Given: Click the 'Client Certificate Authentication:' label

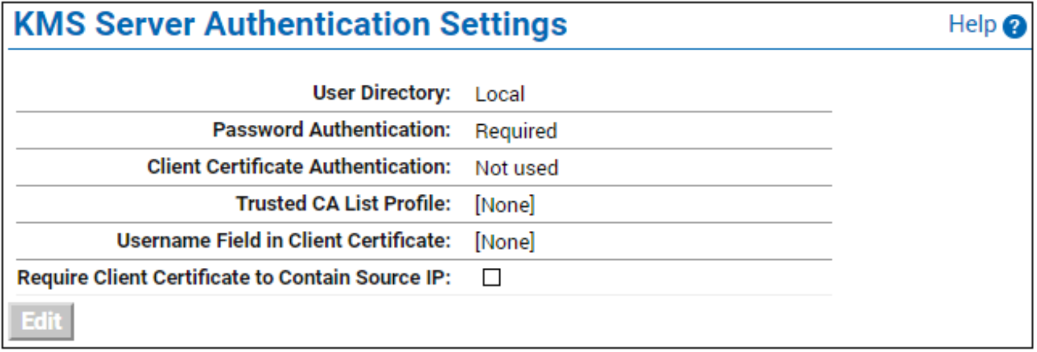Looking at the screenshot, I should point(299,167).
